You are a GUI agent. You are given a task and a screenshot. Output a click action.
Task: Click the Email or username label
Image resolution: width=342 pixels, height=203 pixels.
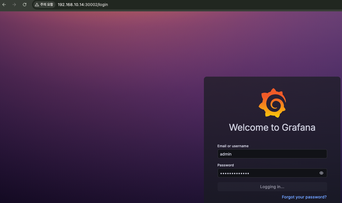(x=233, y=146)
